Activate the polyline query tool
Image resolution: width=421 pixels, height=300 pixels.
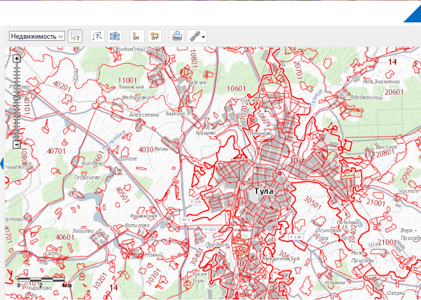97,36
